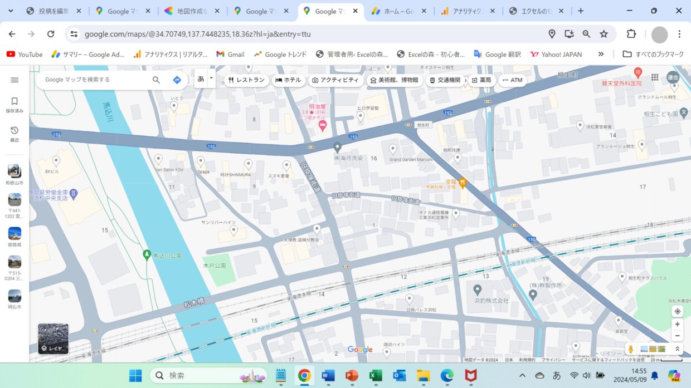This screenshot has height=388, width=691.
Task: Open the Google 翻訳 bookmark
Action: pyautogui.click(x=497, y=54)
